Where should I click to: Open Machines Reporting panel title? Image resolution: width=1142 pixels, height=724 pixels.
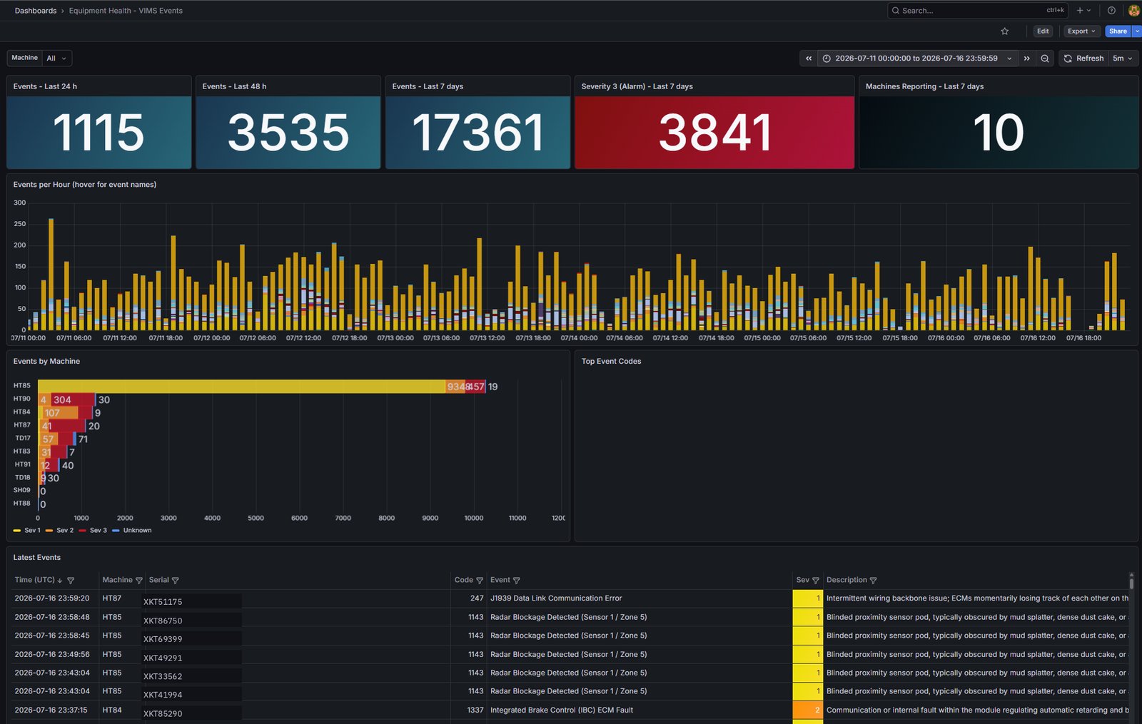[924, 86]
